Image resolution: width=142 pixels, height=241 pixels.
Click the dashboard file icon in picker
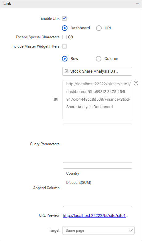click(x=67, y=71)
